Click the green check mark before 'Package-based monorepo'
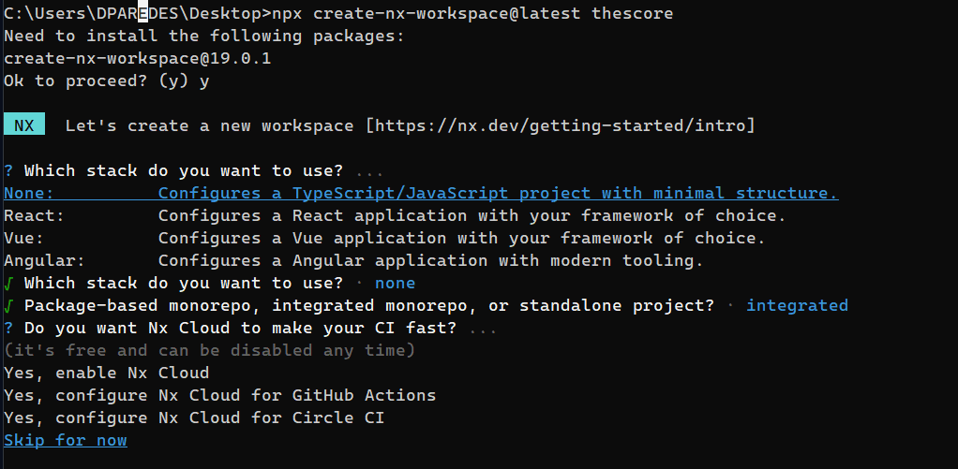Screen dimensions: 958x469 coord(8,305)
